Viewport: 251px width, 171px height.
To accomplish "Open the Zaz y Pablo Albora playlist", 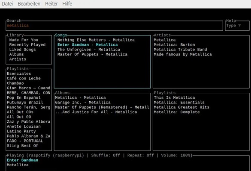I will click(x=28, y=121).
